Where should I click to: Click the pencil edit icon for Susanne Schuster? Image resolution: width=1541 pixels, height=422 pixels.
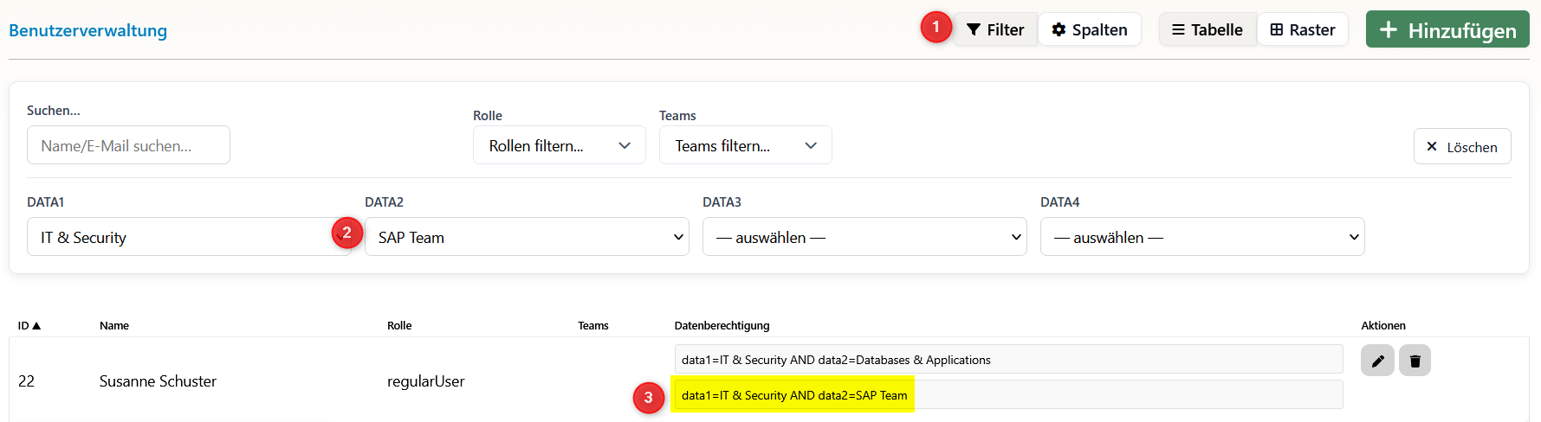tap(1376, 361)
